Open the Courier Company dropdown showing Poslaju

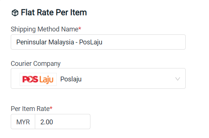pyautogui.click(x=98, y=78)
